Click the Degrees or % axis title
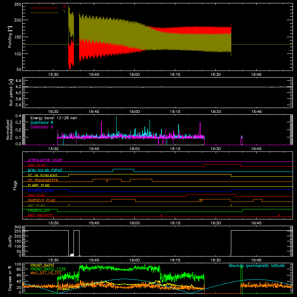297x297 pixels. (x=10, y=278)
